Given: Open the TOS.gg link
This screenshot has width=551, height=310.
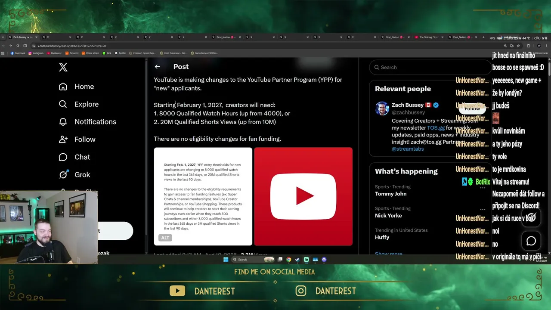Looking at the screenshot, I should point(436,128).
